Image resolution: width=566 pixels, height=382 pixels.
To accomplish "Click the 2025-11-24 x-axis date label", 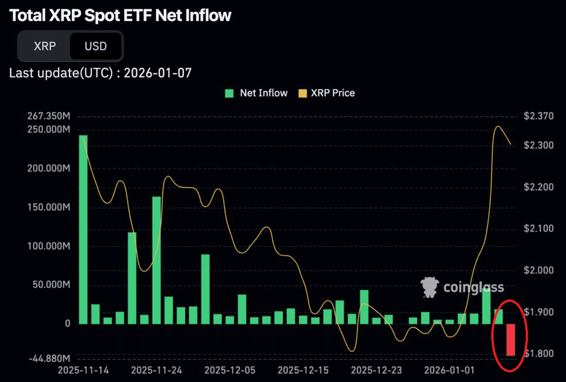I will click(x=157, y=370).
